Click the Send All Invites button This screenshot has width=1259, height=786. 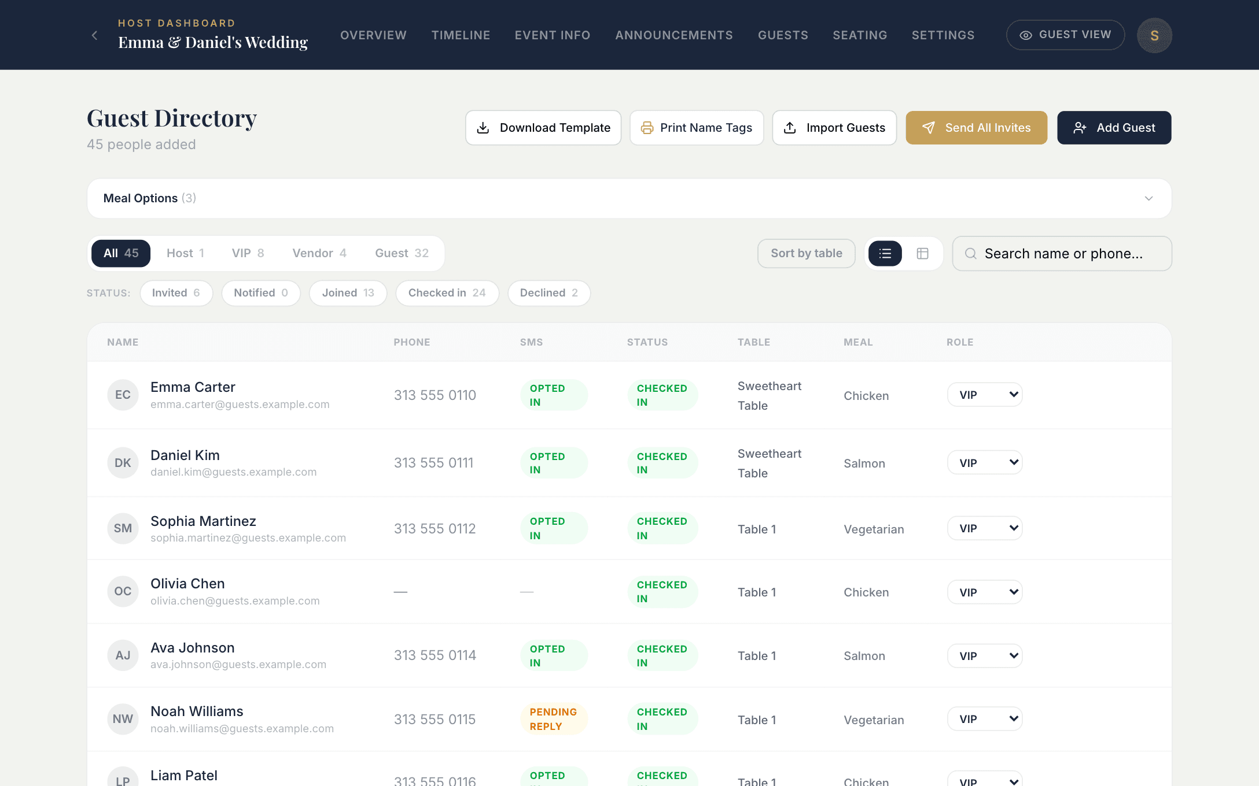pyautogui.click(x=977, y=128)
